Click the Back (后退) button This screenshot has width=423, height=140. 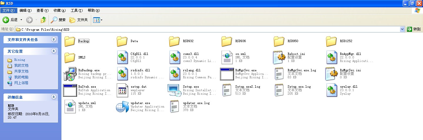(x=10, y=20)
